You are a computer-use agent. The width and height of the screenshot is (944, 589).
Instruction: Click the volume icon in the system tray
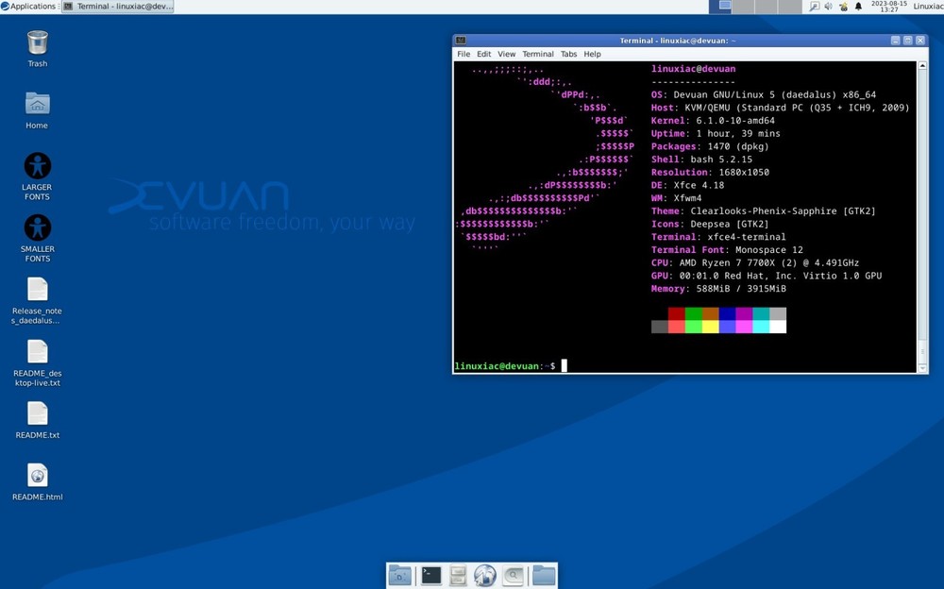point(828,5)
